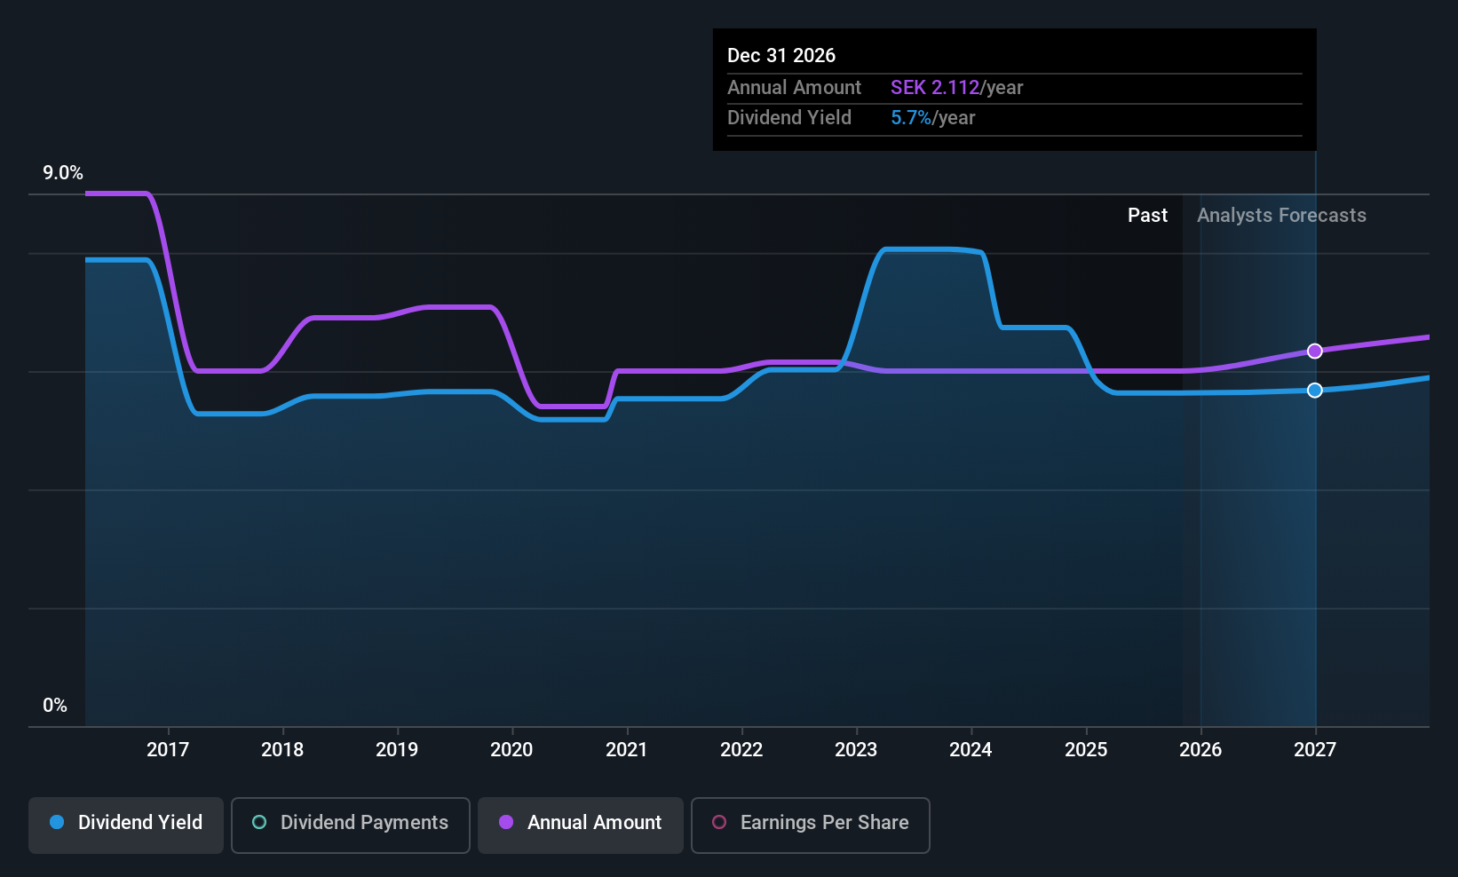Click the SEK 2.112/year value
Viewport: 1458px width, 877px height.
957,88
